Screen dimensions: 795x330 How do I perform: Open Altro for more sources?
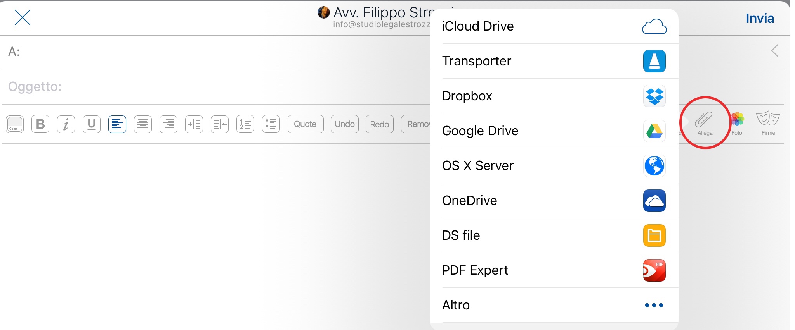[x=554, y=305]
